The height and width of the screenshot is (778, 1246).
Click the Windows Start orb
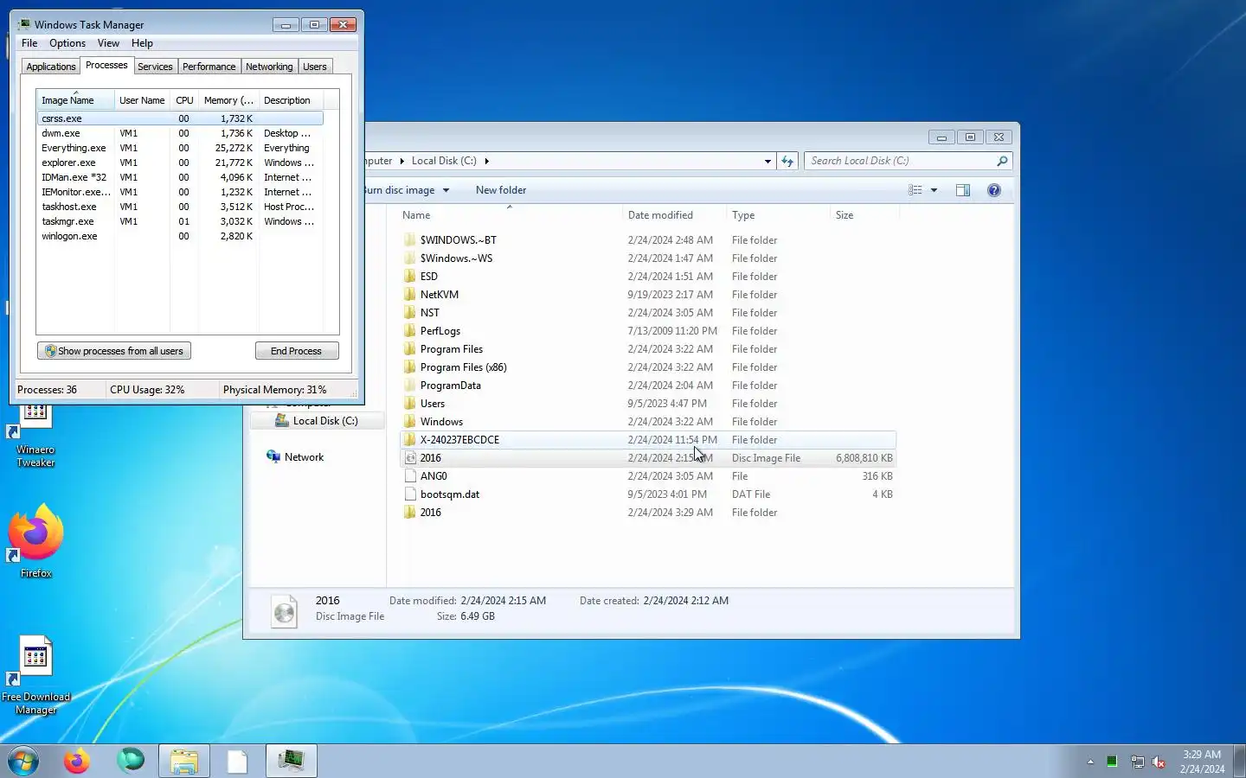(x=23, y=761)
